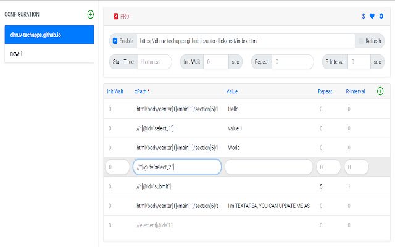Click the R-Interval column header
The width and height of the screenshot is (395, 247).
[x=355, y=91]
